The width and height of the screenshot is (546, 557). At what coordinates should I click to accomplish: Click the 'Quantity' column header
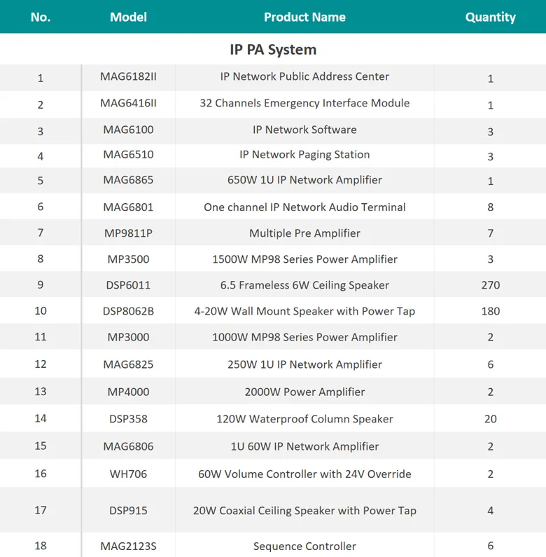coord(490,17)
